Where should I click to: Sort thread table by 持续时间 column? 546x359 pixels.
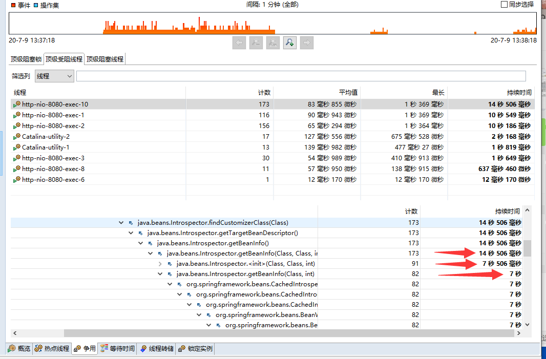[x=491, y=93]
